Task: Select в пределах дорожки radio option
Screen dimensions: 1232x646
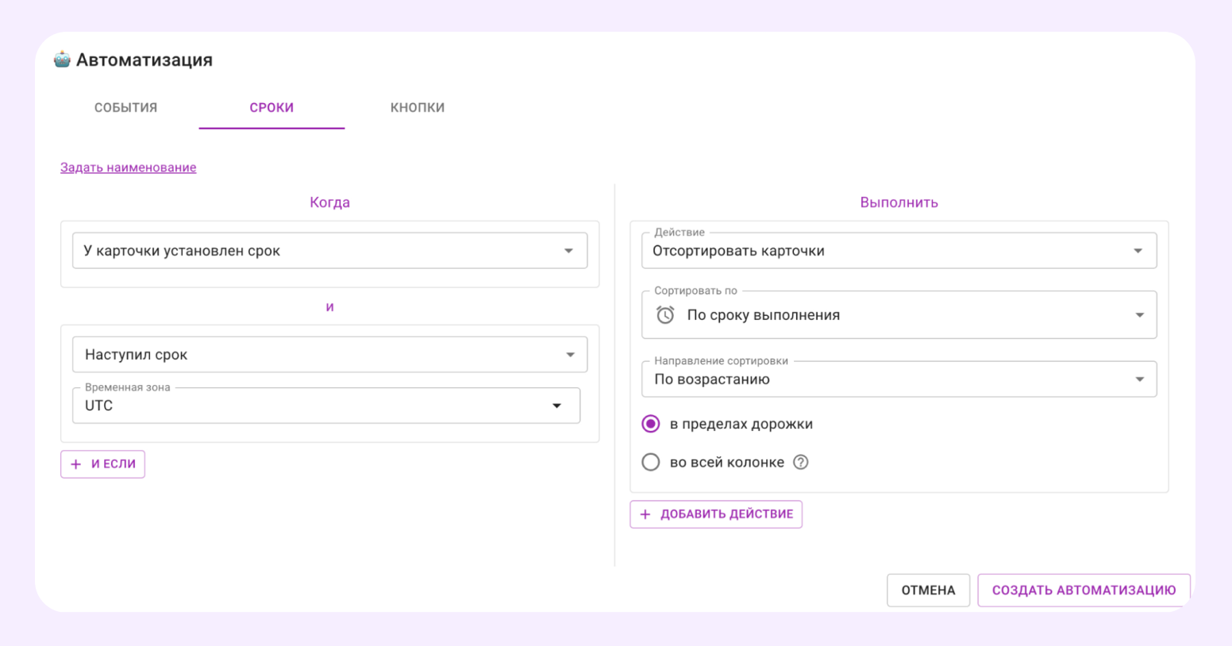Action: point(651,424)
